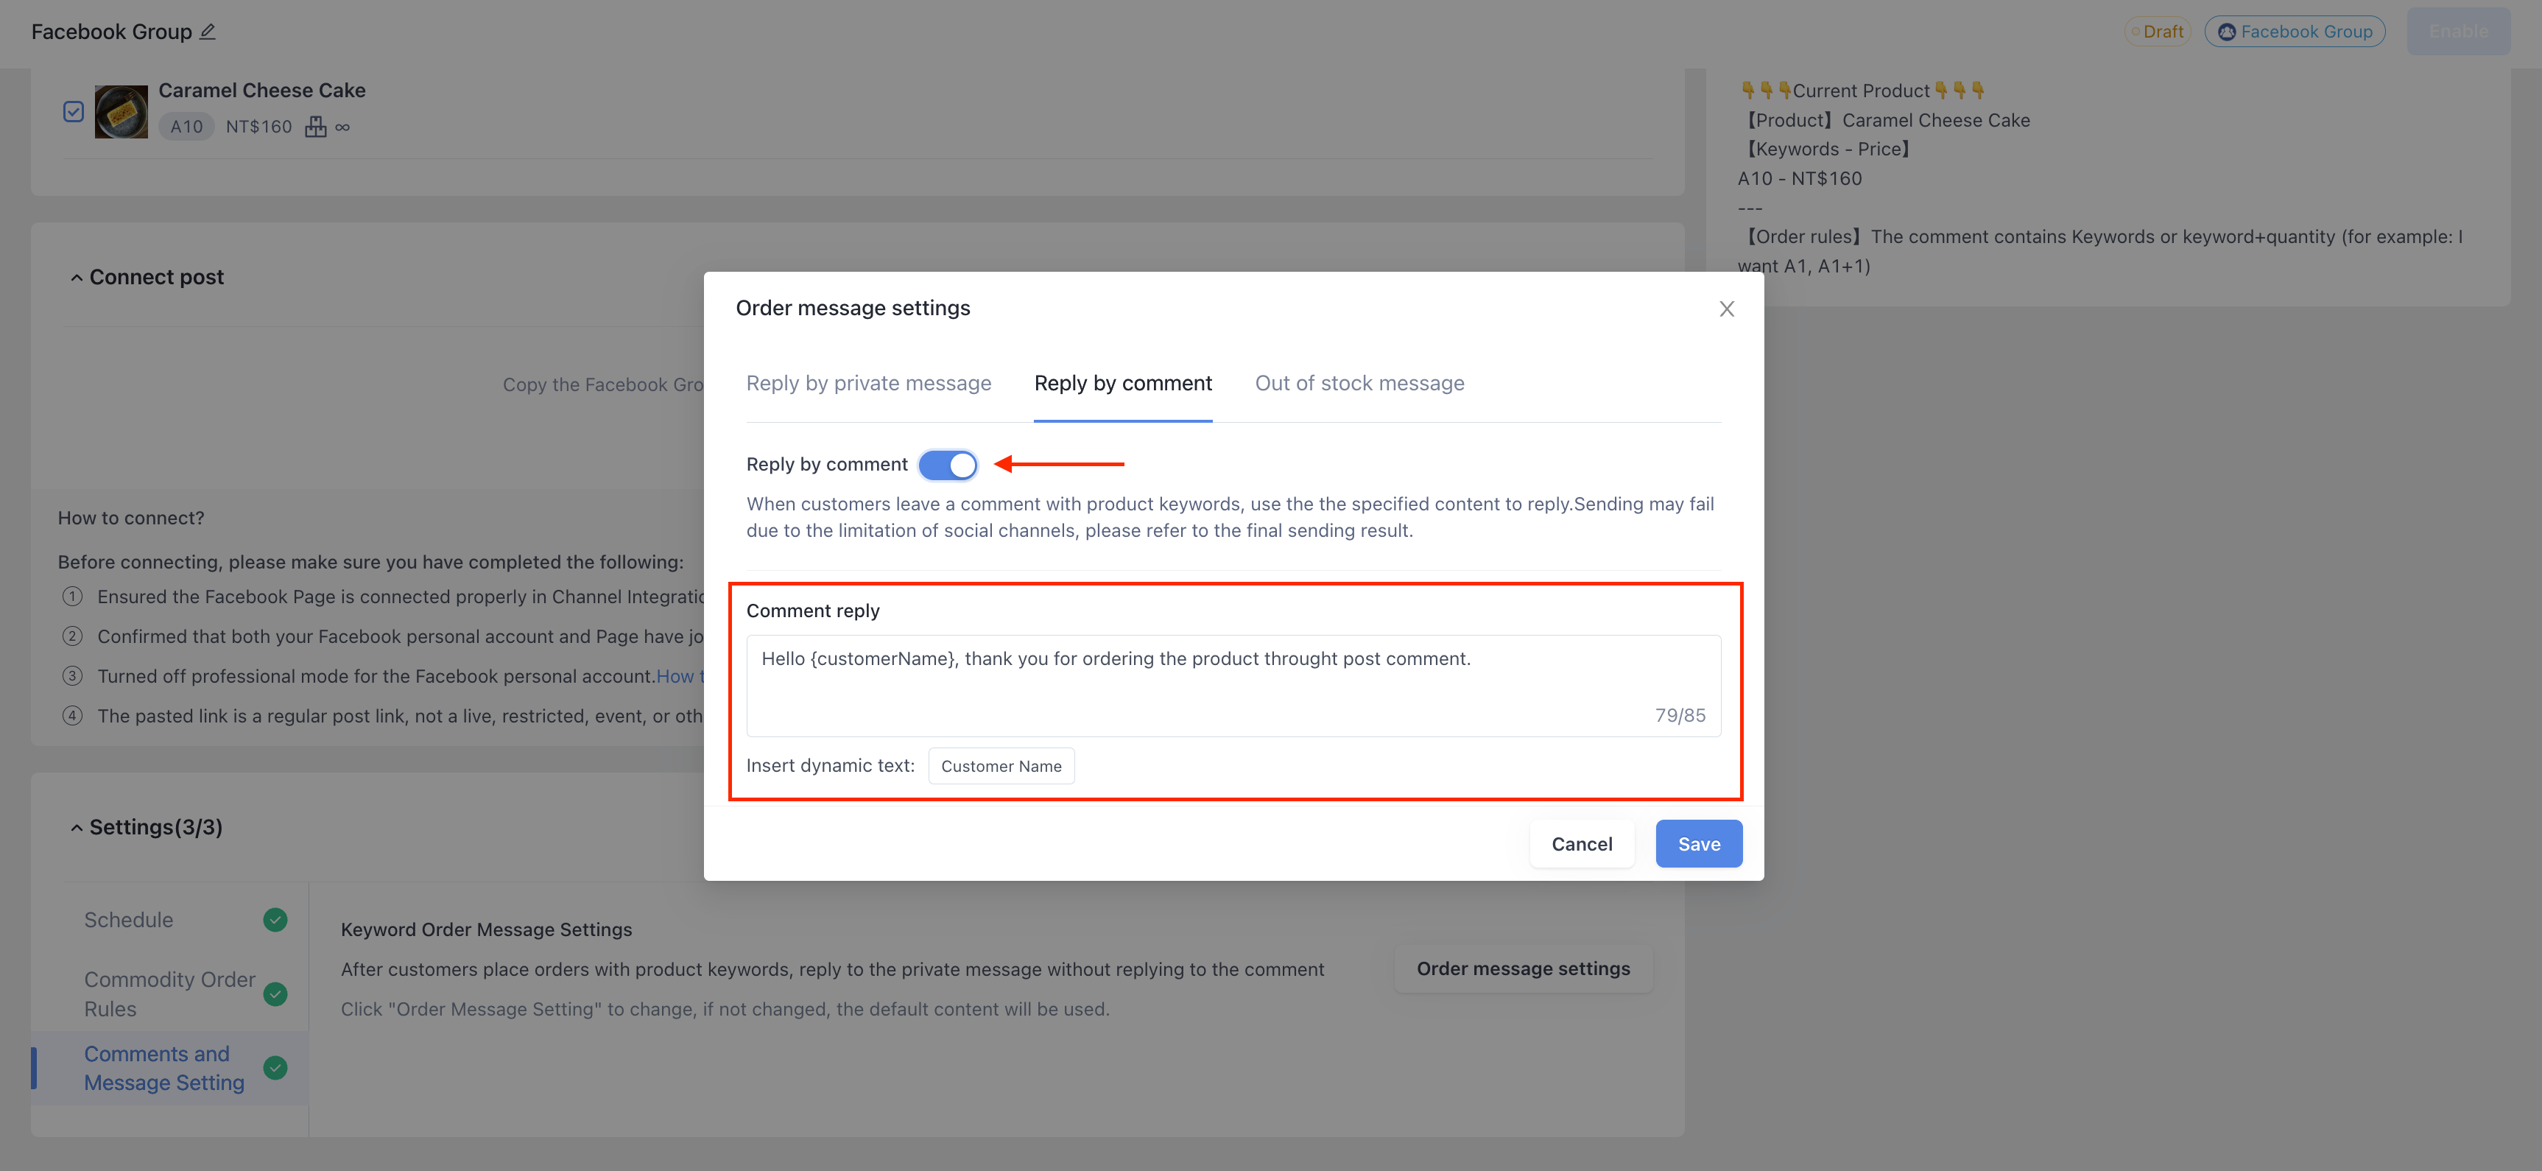Viewport: 2542px width, 1171px height.
Task: Click the How to connect? text
Action: [131, 518]
